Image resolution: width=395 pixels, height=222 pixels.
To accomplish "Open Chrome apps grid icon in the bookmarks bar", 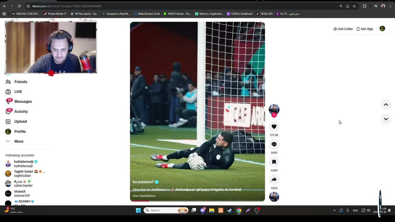I will 4,14.
